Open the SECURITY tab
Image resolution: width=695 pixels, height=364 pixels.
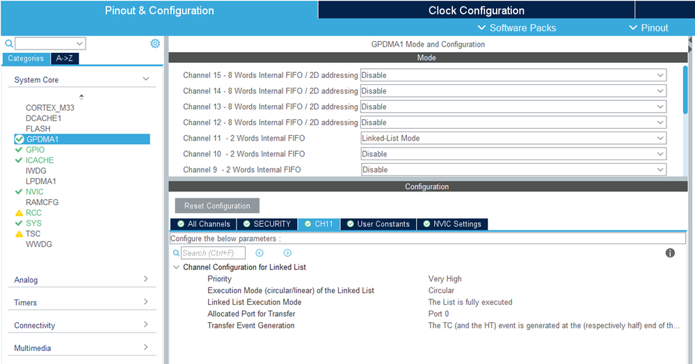(x=267, y=224)
